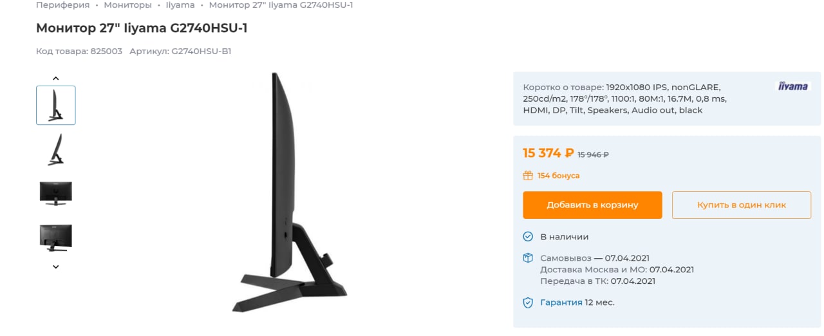Click the gift bonus icon
The width and height of the screenshot is (824, 336).
click(528, 175)
